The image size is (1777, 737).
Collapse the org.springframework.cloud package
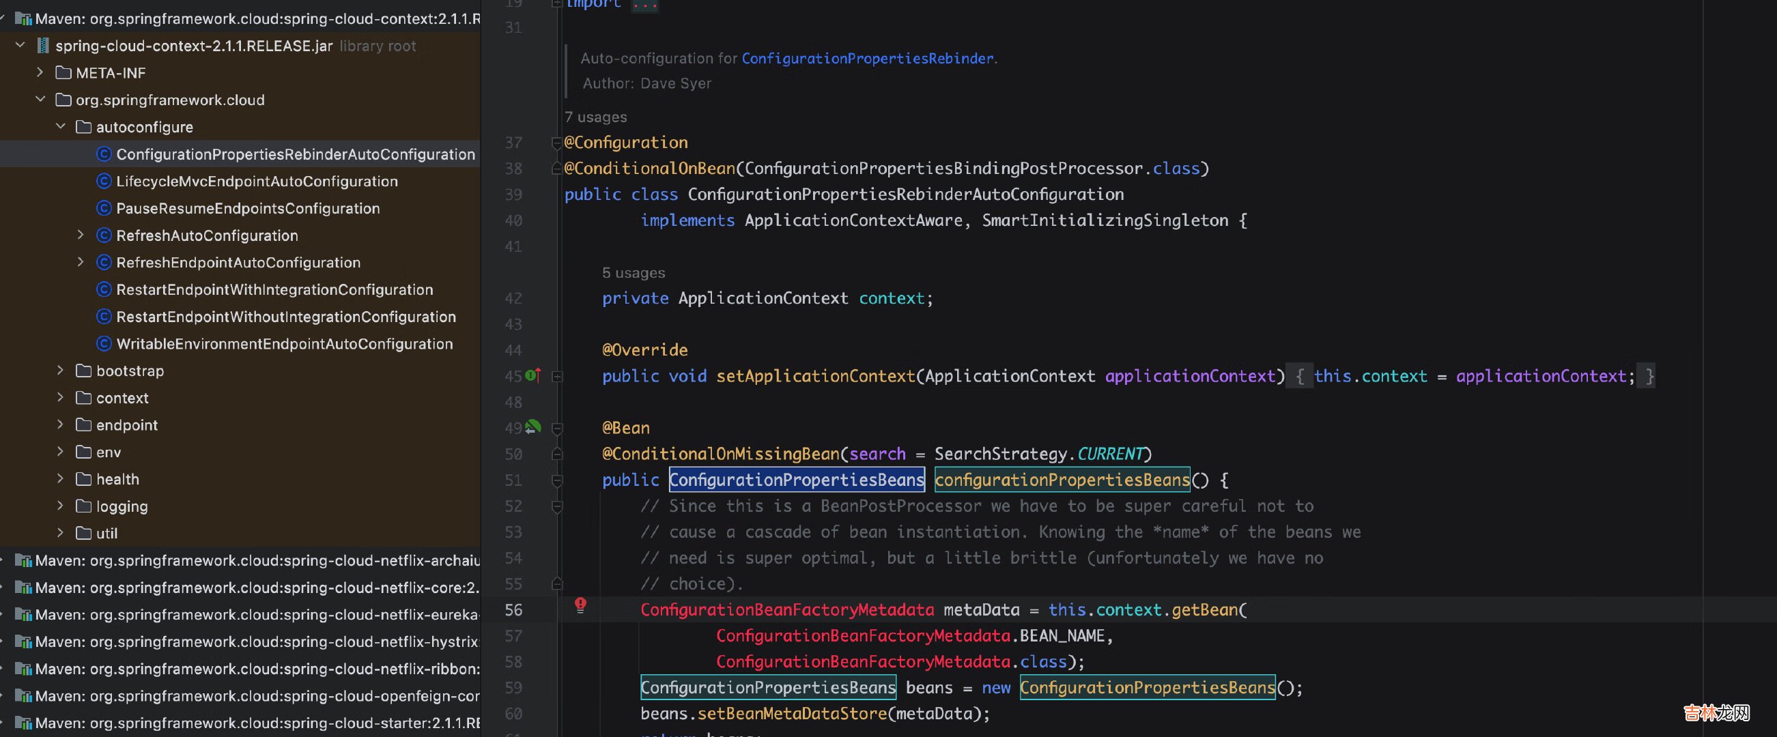40,99
